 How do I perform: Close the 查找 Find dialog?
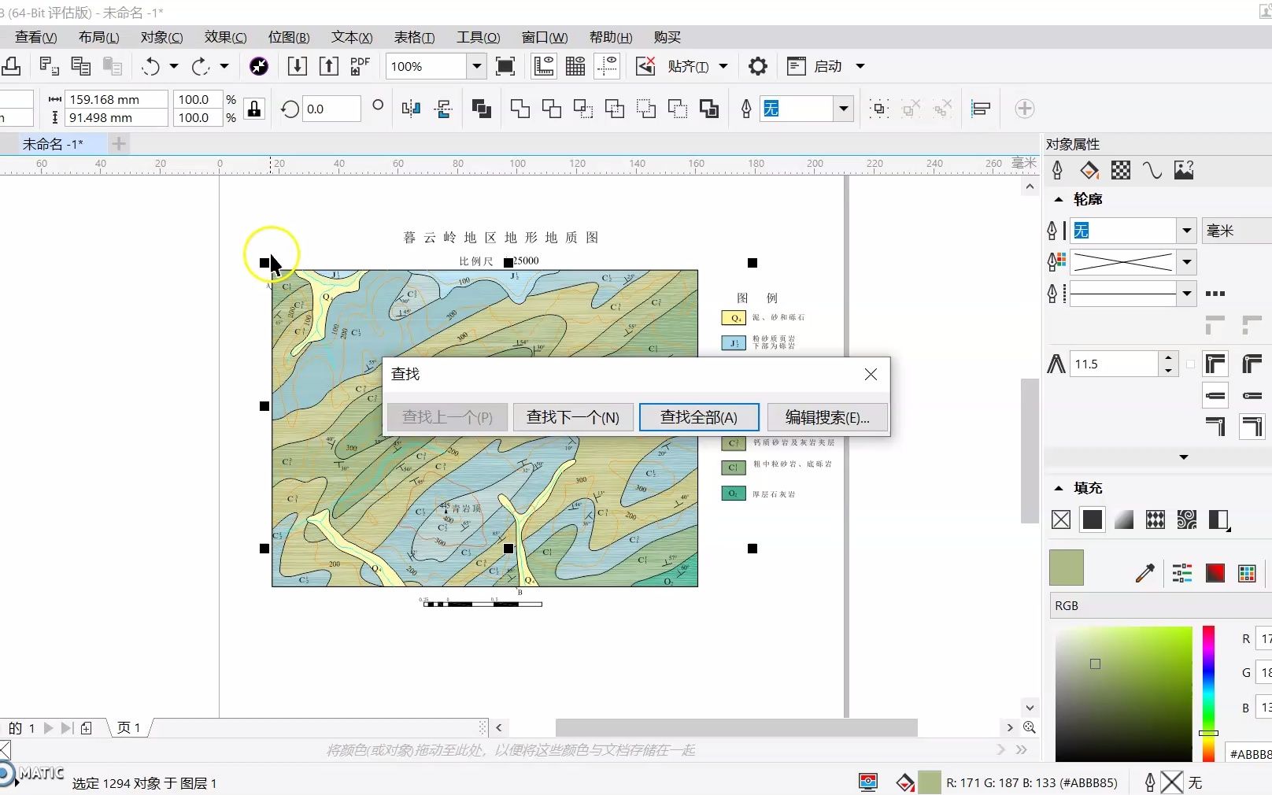tap(871, 375)
